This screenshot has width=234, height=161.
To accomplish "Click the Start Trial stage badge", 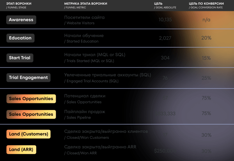I will click(20, 58).
